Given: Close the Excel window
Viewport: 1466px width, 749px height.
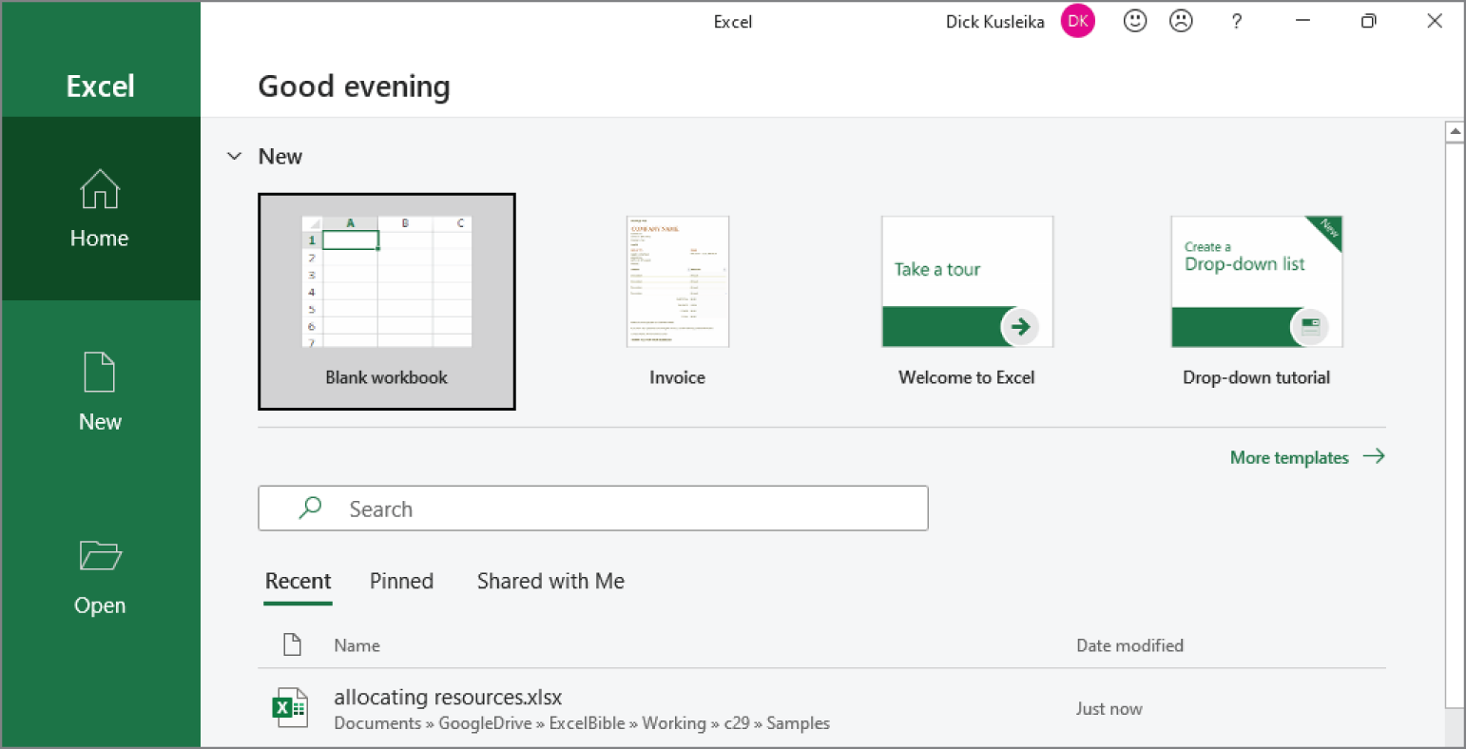Looking at the screenshot, I should [x=1435, y=21].
